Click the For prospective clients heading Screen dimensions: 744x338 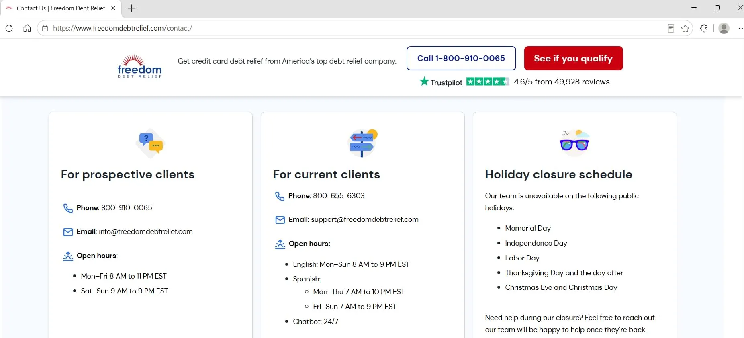[x=128, y=174]
